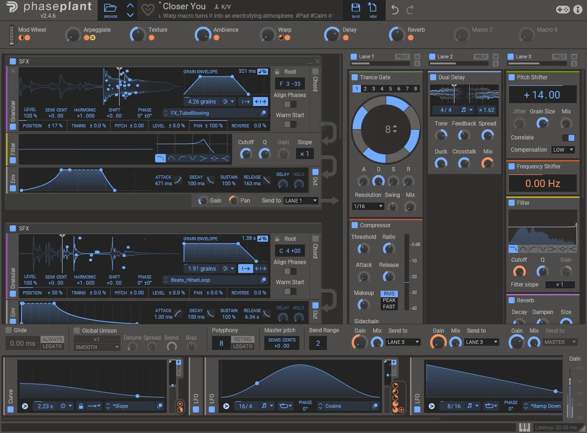Open Lane 1 Send to LANE 3 dropdown

(x=403, y=342)
